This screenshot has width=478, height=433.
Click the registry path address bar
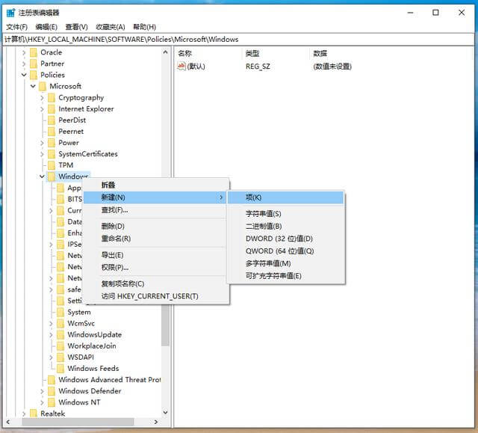click(x=239, y=39)
